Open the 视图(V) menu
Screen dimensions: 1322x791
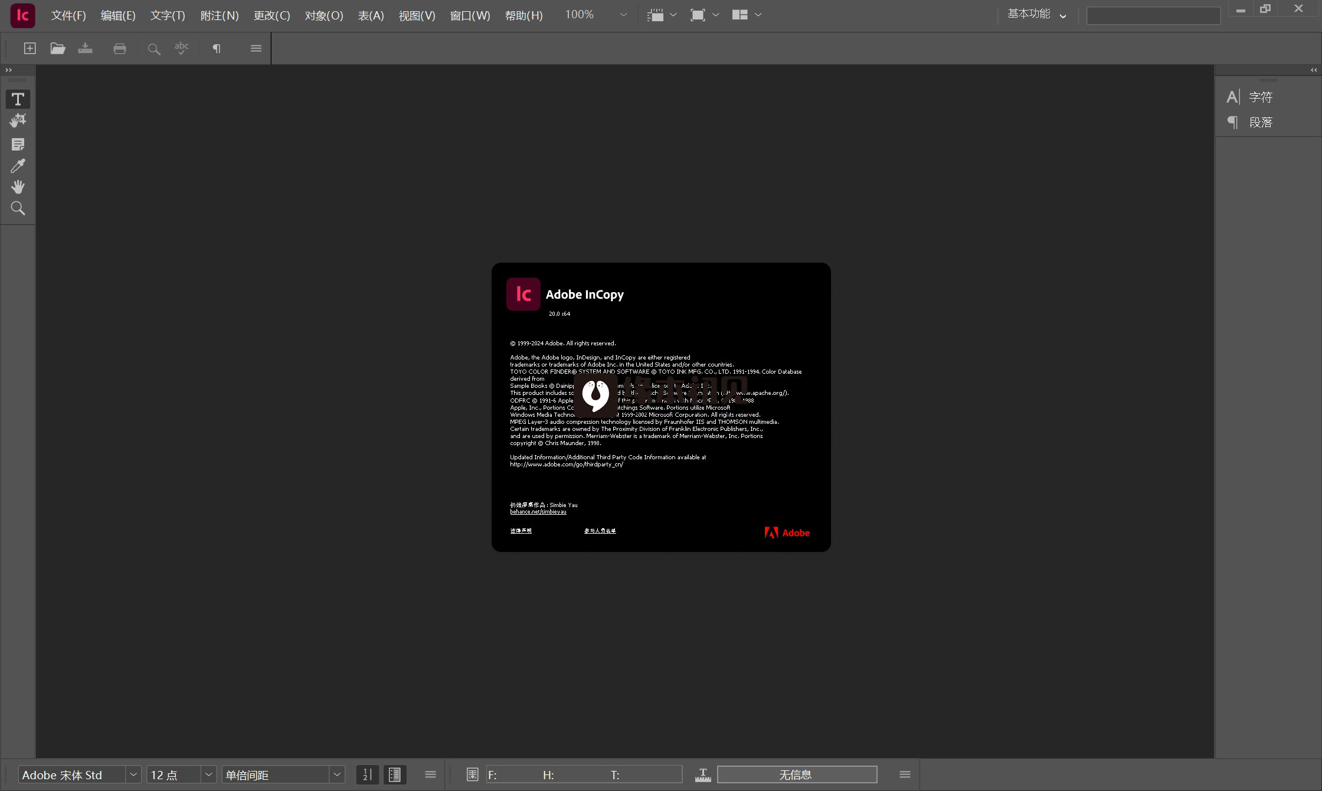[417, 15]
